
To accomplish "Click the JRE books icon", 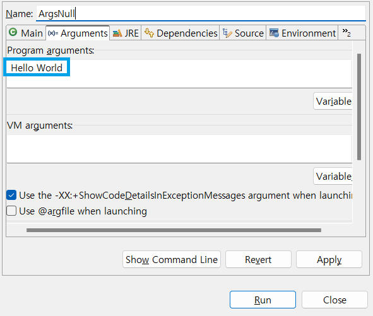I will click(117, 33).
